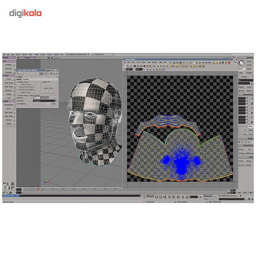The width and height of the screenshot is (256, 256).
Task: Open the Modeling Construction Mode dropdown
Action: click(x=78, y=55)
